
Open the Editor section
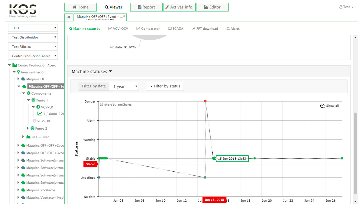[212, 7]
